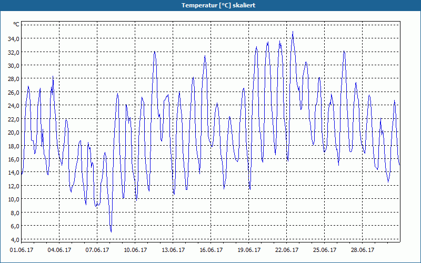Select the 30,0 axis label
This screenshot has width=421, height=263.
[14, 65]
